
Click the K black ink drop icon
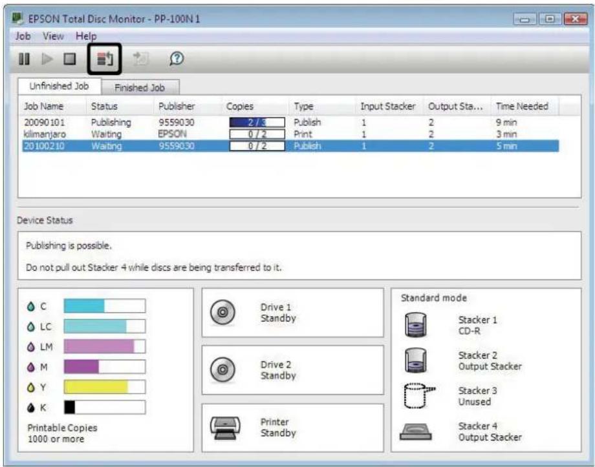click(31, 408)
